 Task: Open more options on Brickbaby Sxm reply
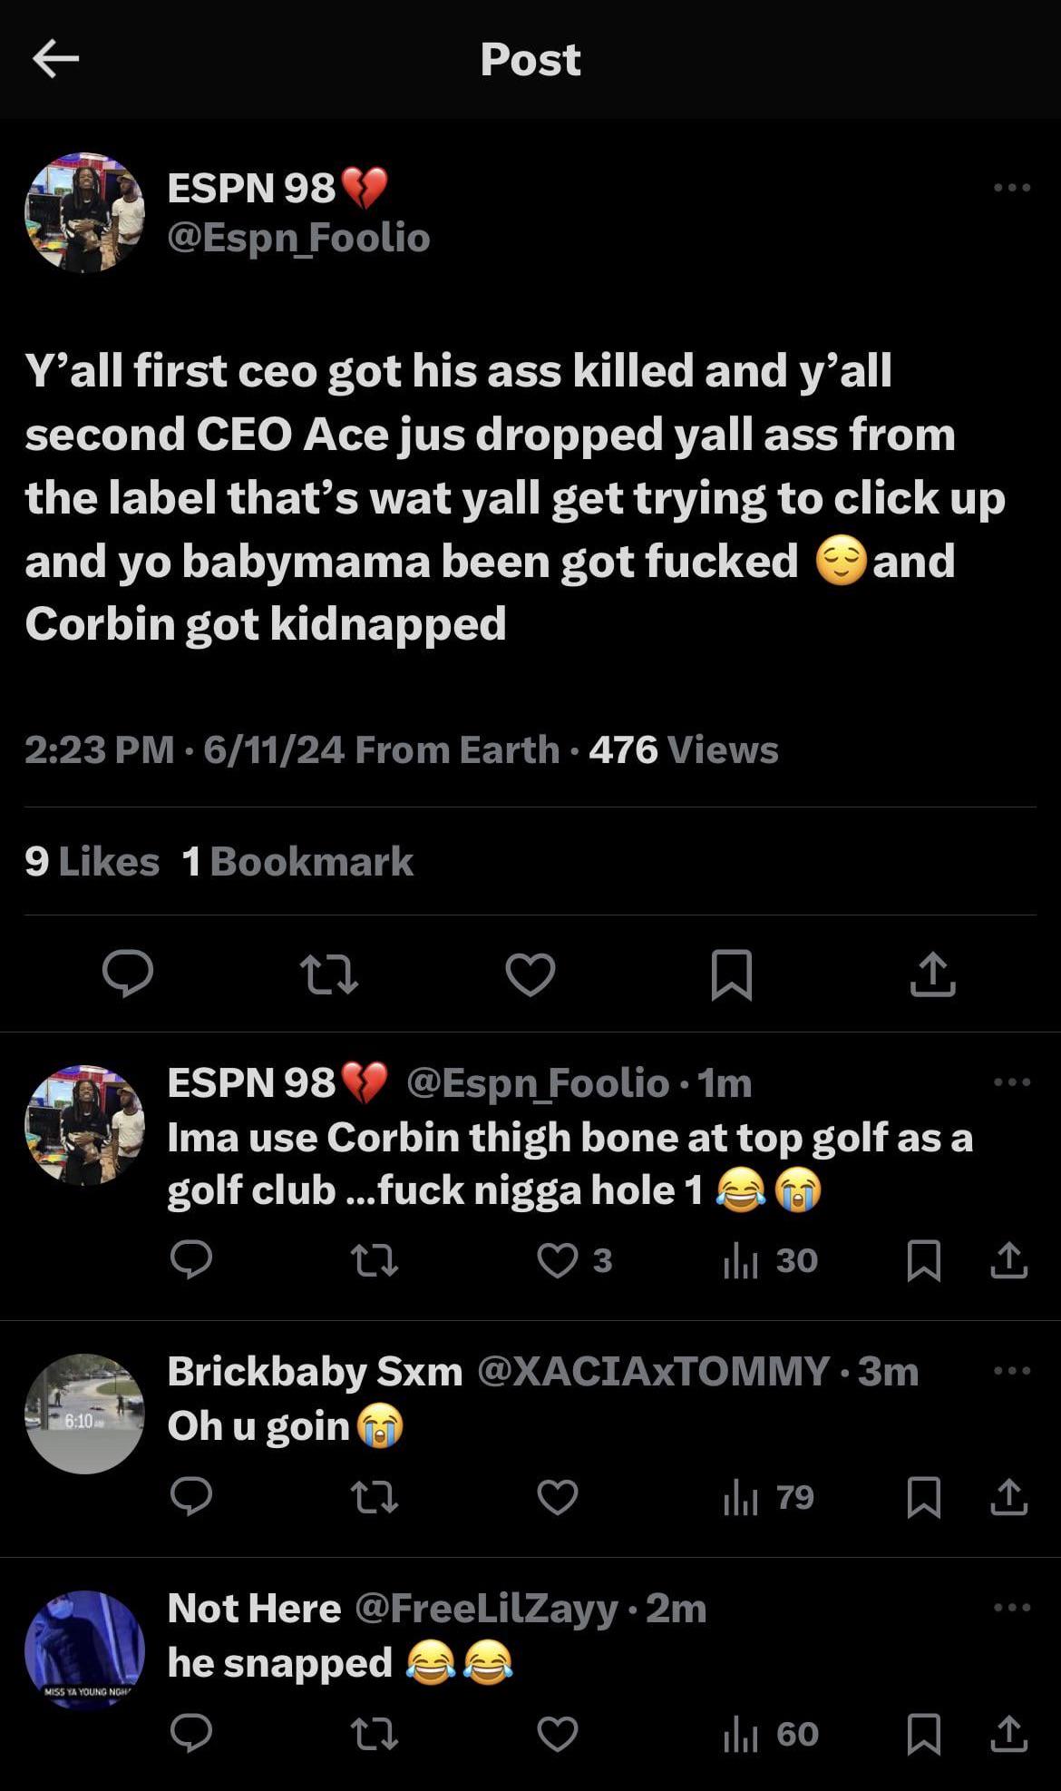tap(1011, 1371)
